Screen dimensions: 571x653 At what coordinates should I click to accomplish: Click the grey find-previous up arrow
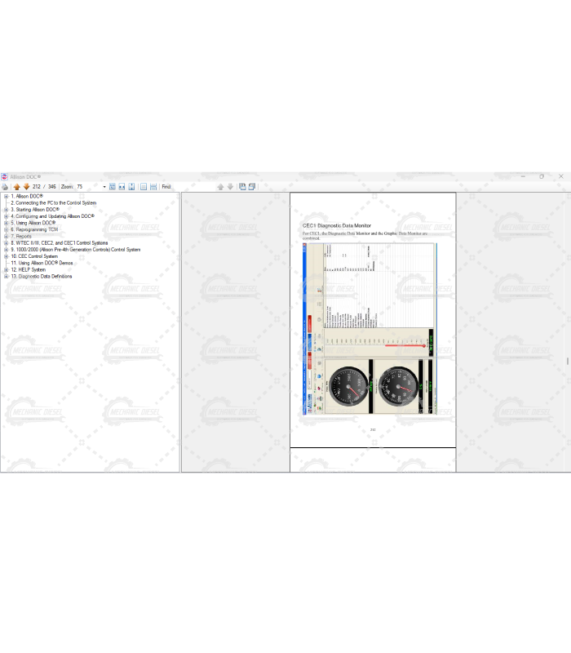pos(220,187)
